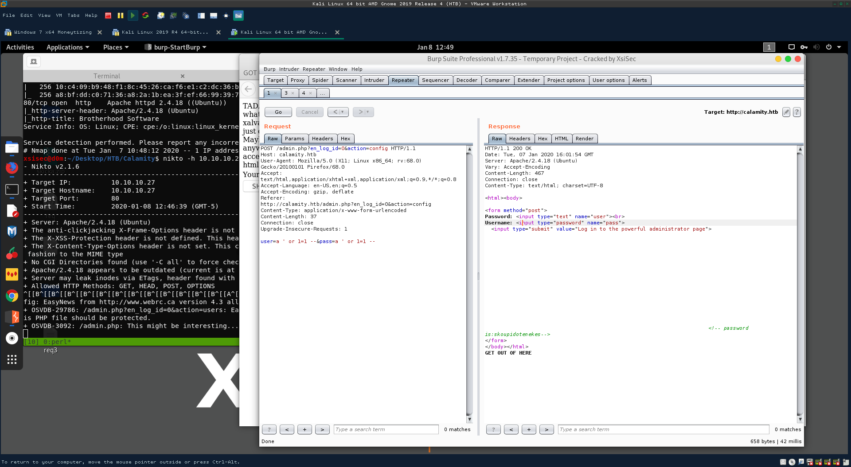The image size is (851, 467).
Task: Click the request pane vertical scrollbar
Action: [469, 284]
